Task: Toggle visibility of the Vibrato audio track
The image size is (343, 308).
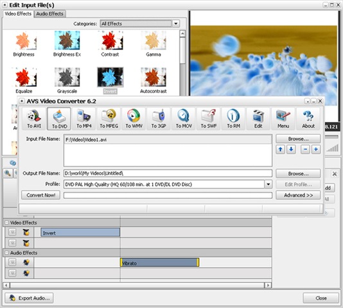Action: [x=12, y=262]
